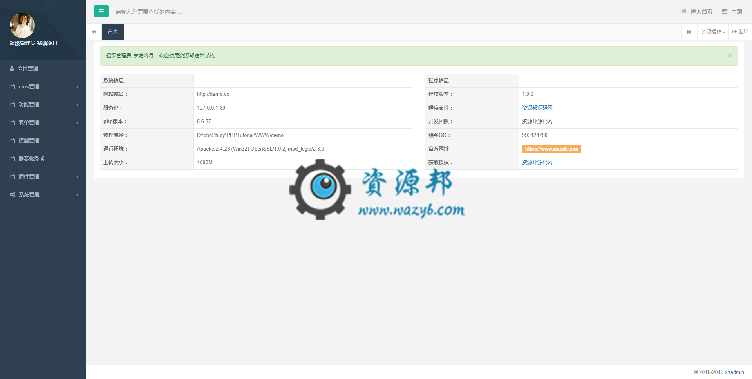Expand the cms管理 chevron

(78, 86)
